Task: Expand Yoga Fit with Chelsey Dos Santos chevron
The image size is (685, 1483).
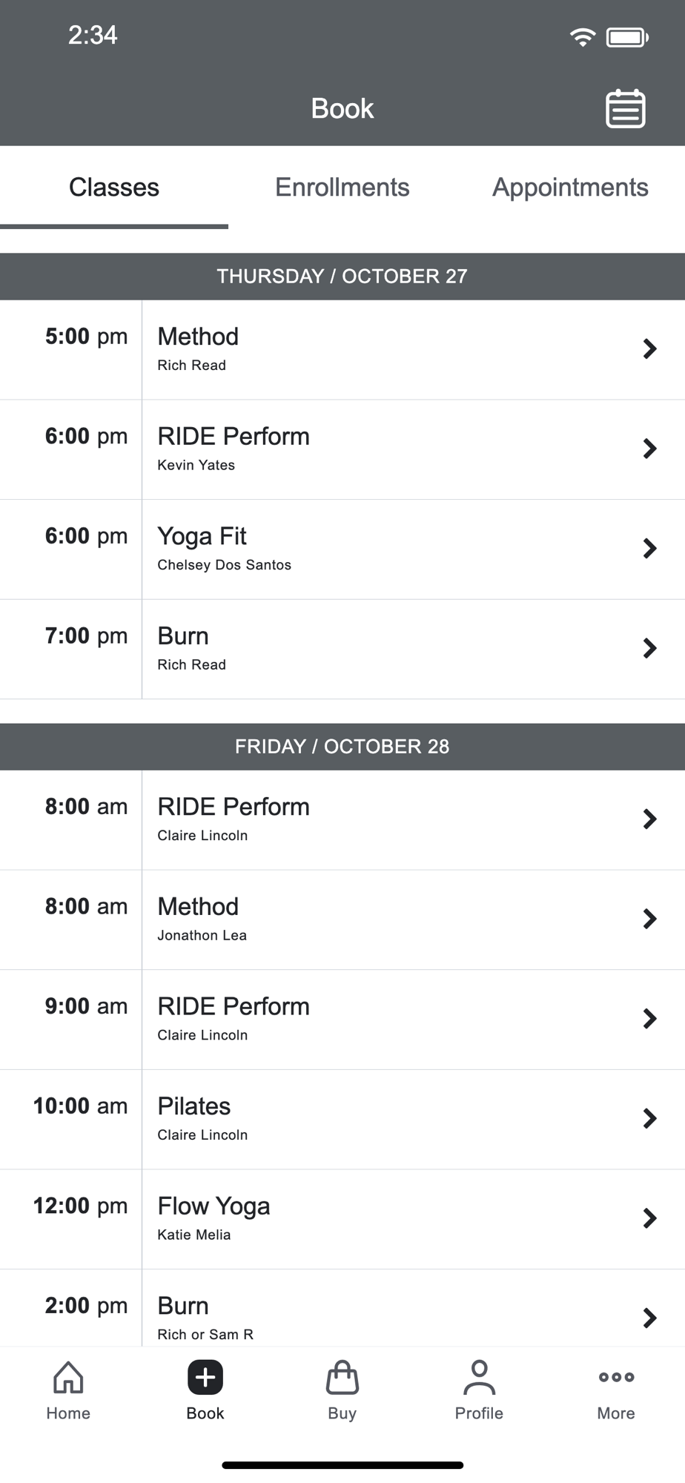Action: coord(649,549)
